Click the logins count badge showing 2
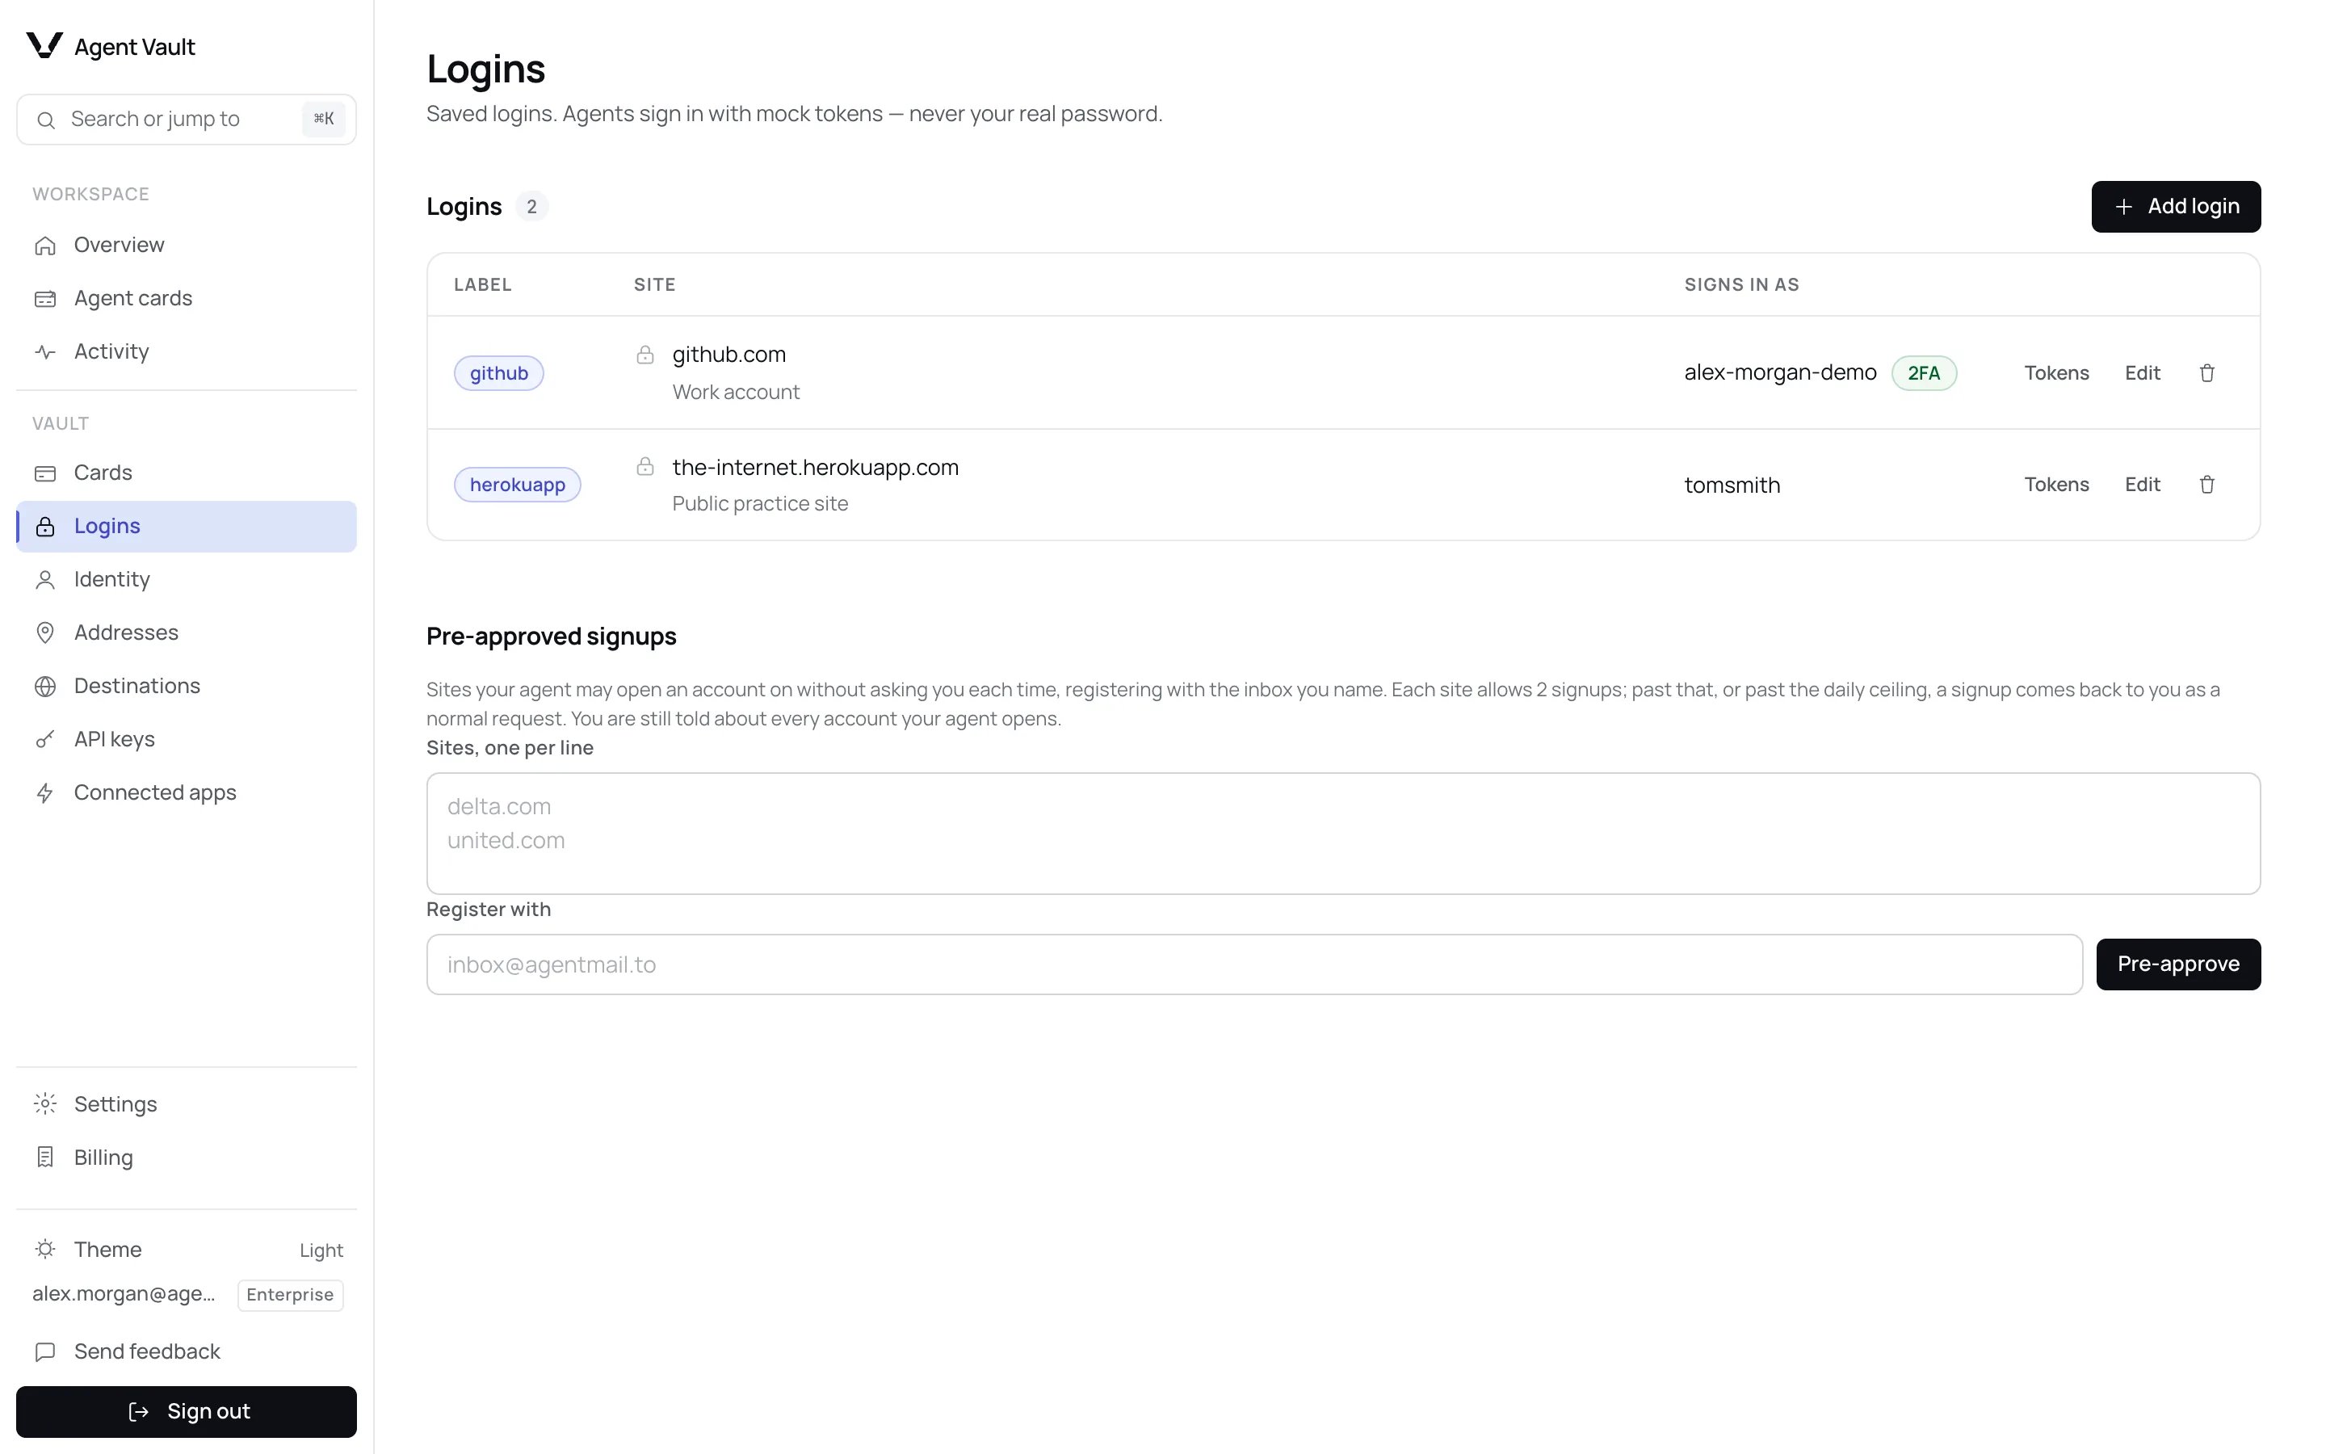The height and width of the screenshot is (1454, 2326). tap(531, 207)
